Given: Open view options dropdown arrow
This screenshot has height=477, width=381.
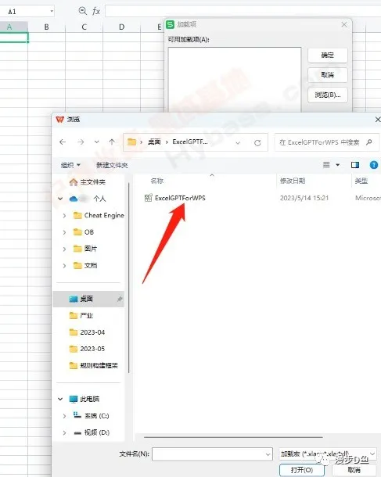Looking at the screenshot, I should pyautogui.click(x=337, y=165).
